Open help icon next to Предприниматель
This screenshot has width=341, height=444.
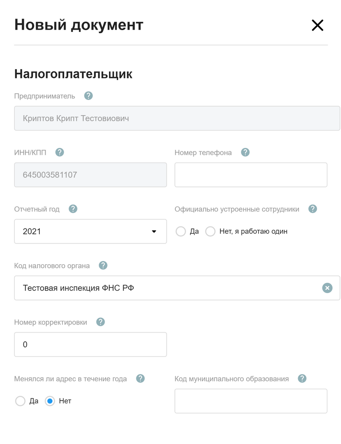(x=89, y=96)
